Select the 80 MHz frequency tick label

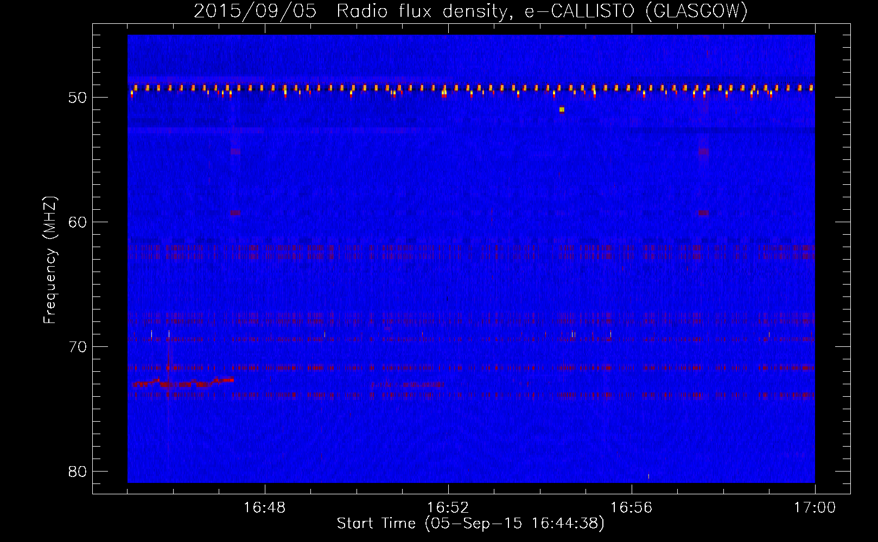78,472
